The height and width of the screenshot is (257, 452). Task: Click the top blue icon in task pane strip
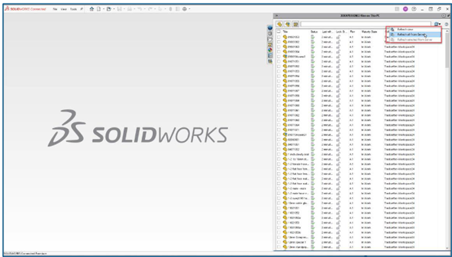click(x=271, y=28)
